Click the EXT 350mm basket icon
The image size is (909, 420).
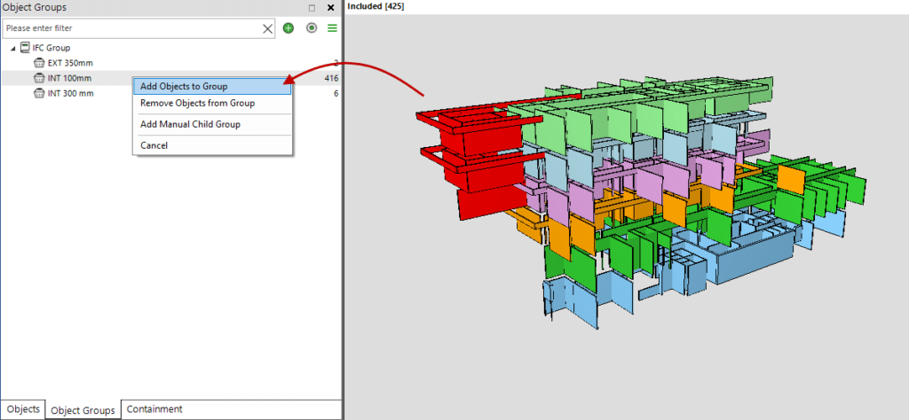pos(39,63)
